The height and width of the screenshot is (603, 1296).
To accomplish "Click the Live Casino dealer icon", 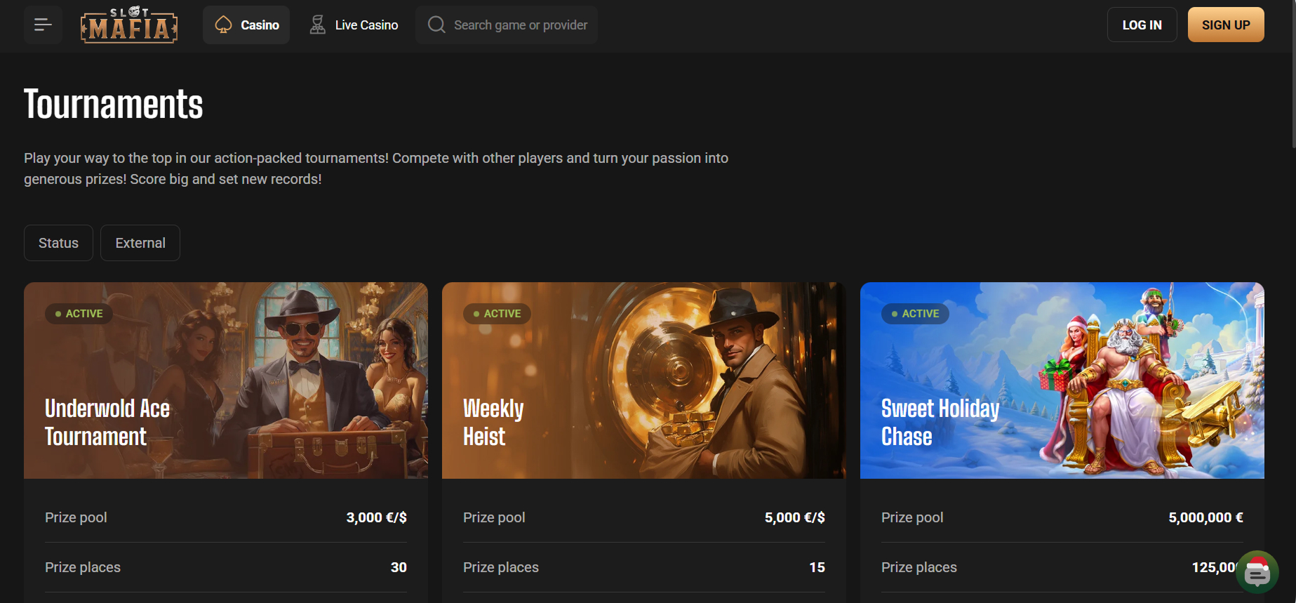I will coord(318,25).
